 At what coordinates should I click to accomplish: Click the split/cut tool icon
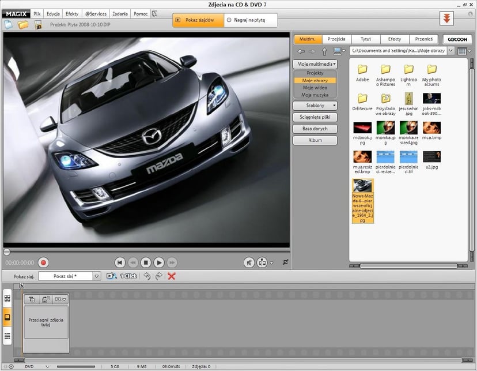tap(262, 263)
